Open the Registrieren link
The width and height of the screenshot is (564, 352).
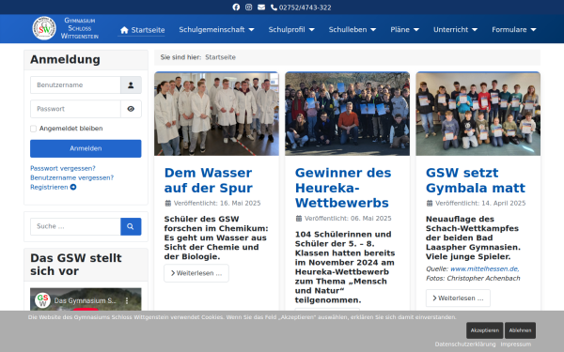tap(54, 187)
